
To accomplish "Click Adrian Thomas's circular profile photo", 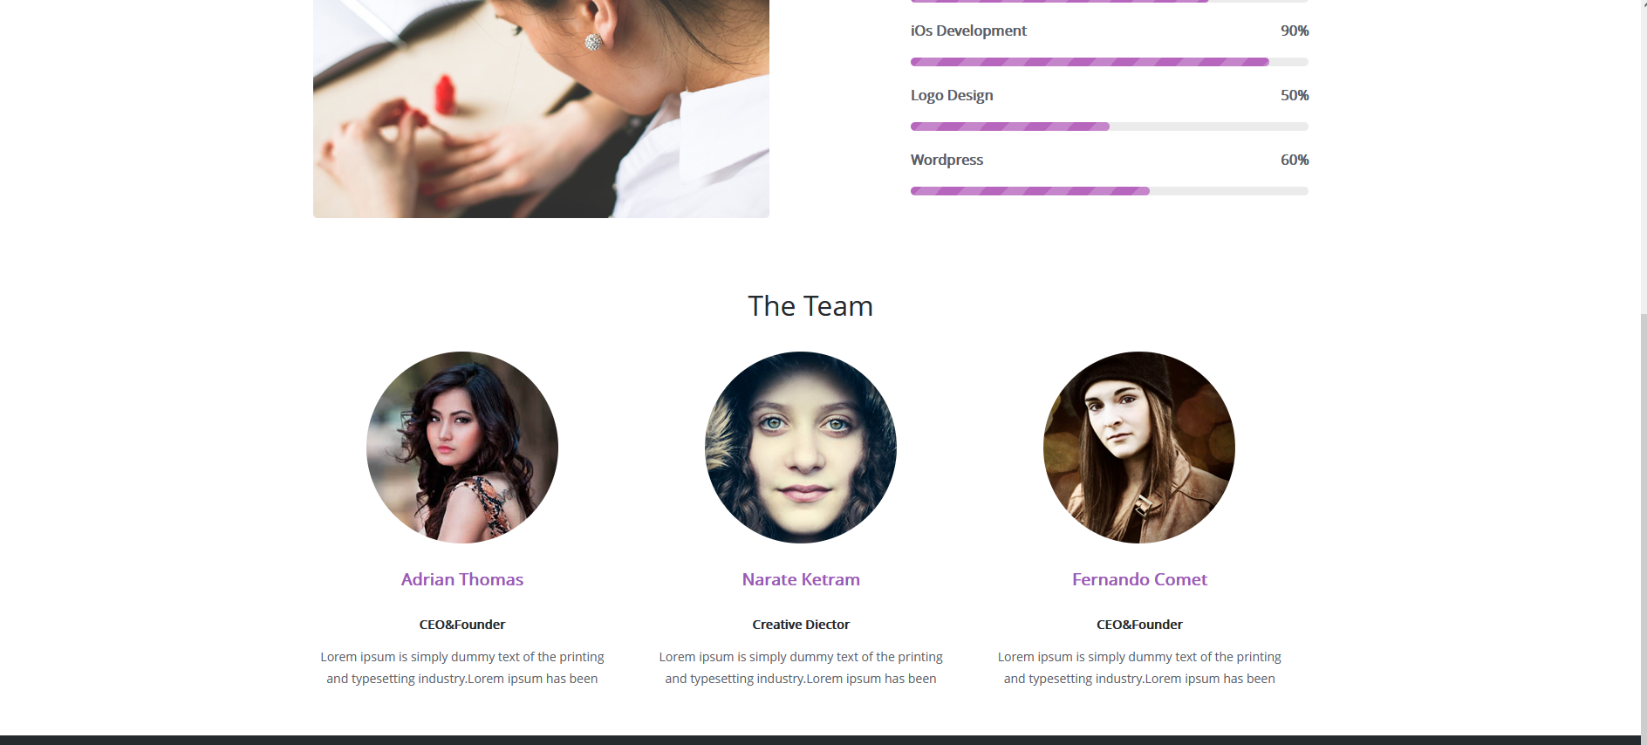I will click(462, 448).
